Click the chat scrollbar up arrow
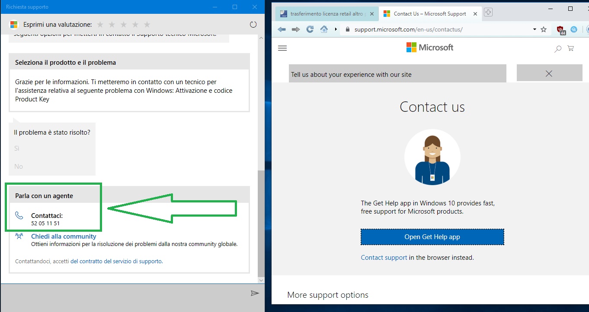Screen dimensions: 589x312 [x=261, y=38]
